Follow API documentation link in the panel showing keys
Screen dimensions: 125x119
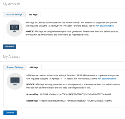[107, 79]
